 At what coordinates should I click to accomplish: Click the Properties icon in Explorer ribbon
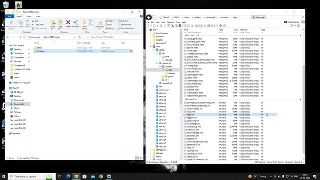pyautogui.click(x=100, y=24)
